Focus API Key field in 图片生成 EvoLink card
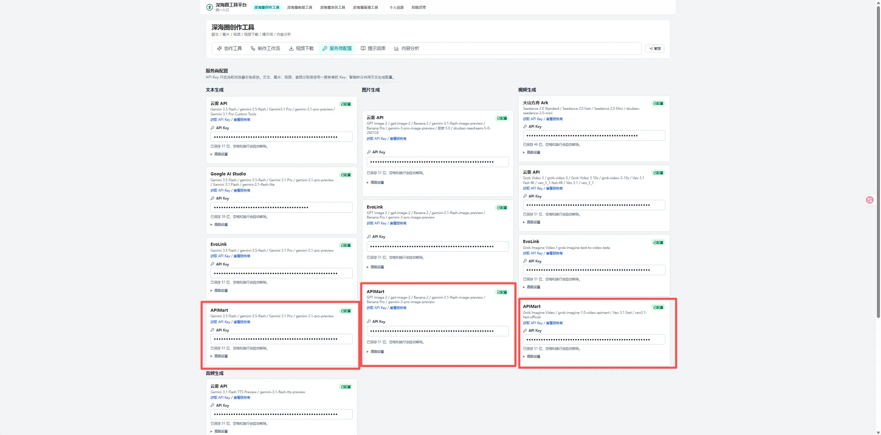 coord(437,246)
